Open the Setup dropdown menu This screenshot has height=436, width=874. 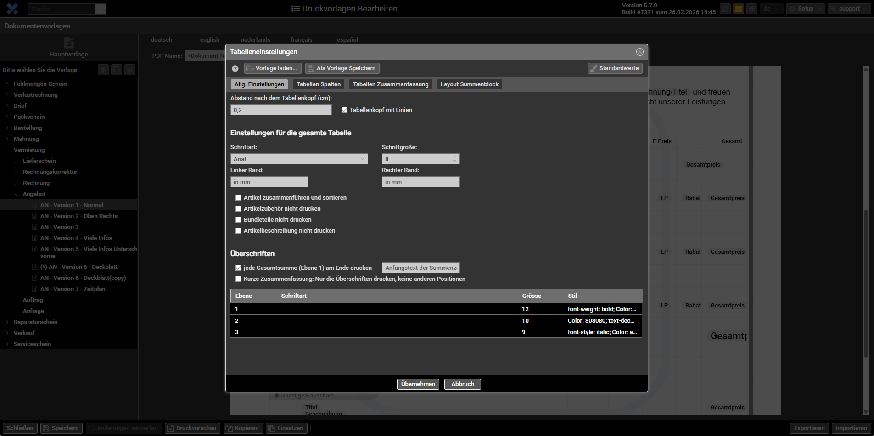805,9
